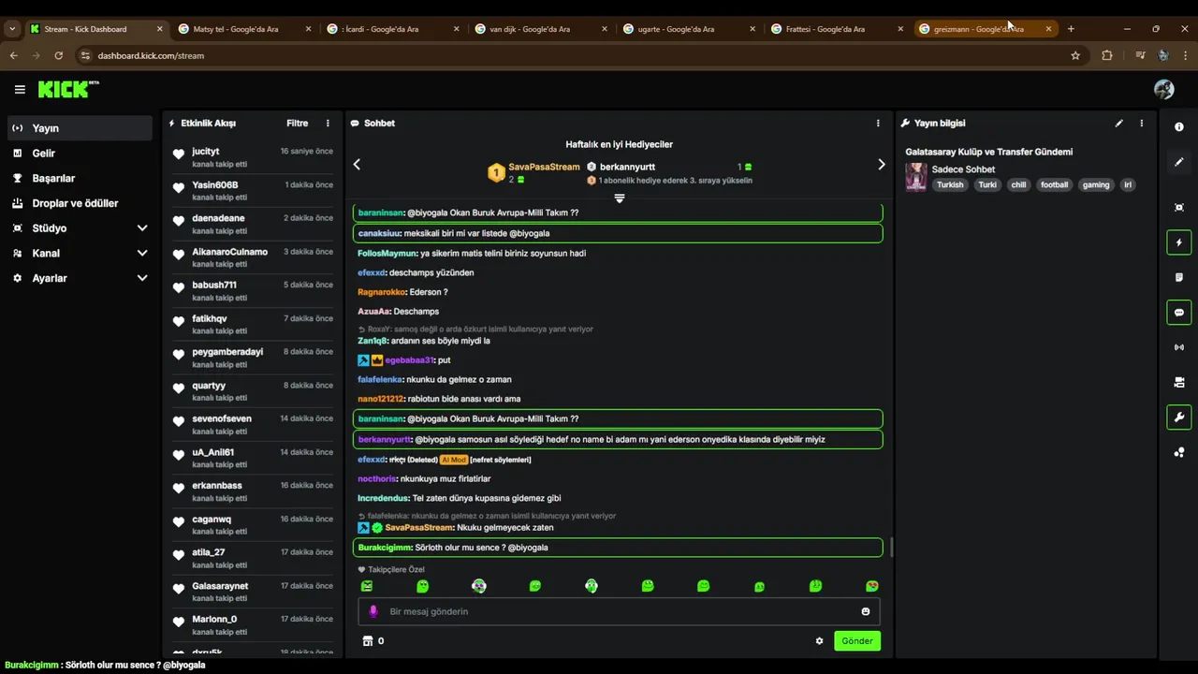The image size is (1198, 674).
Task: Open browser extensions puzzle icon
Action: [1107, 55]
